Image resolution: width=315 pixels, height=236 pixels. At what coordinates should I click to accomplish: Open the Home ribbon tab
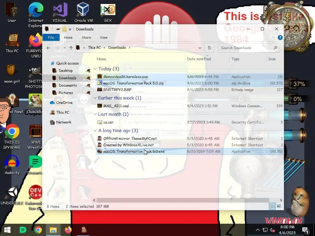tap(68, 37)
